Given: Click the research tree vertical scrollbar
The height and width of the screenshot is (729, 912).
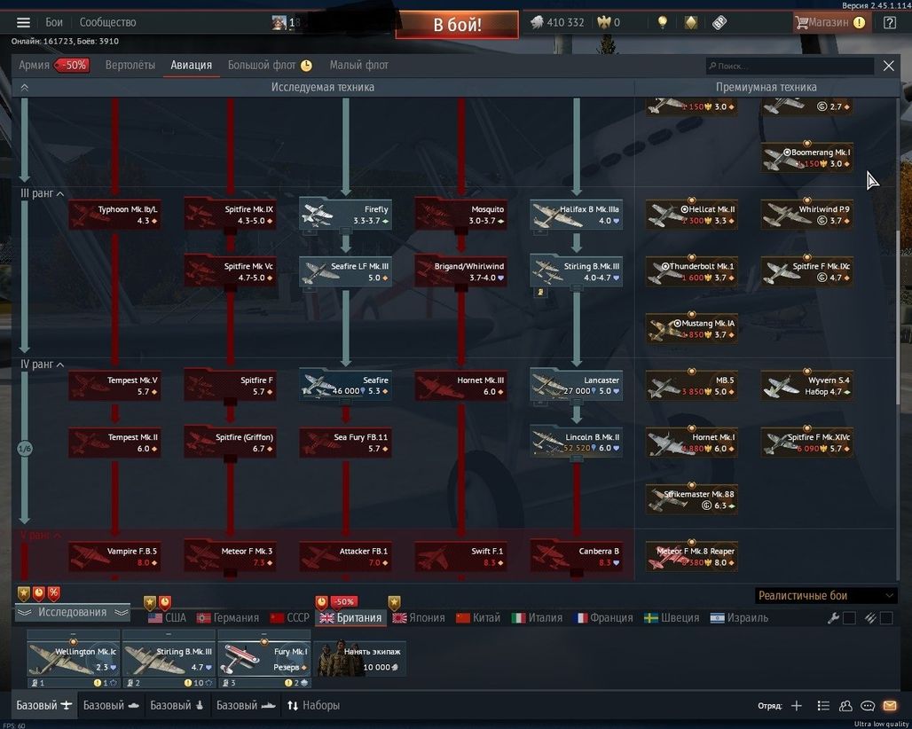Looking at the screenshot, I should [x=898, y=317].
